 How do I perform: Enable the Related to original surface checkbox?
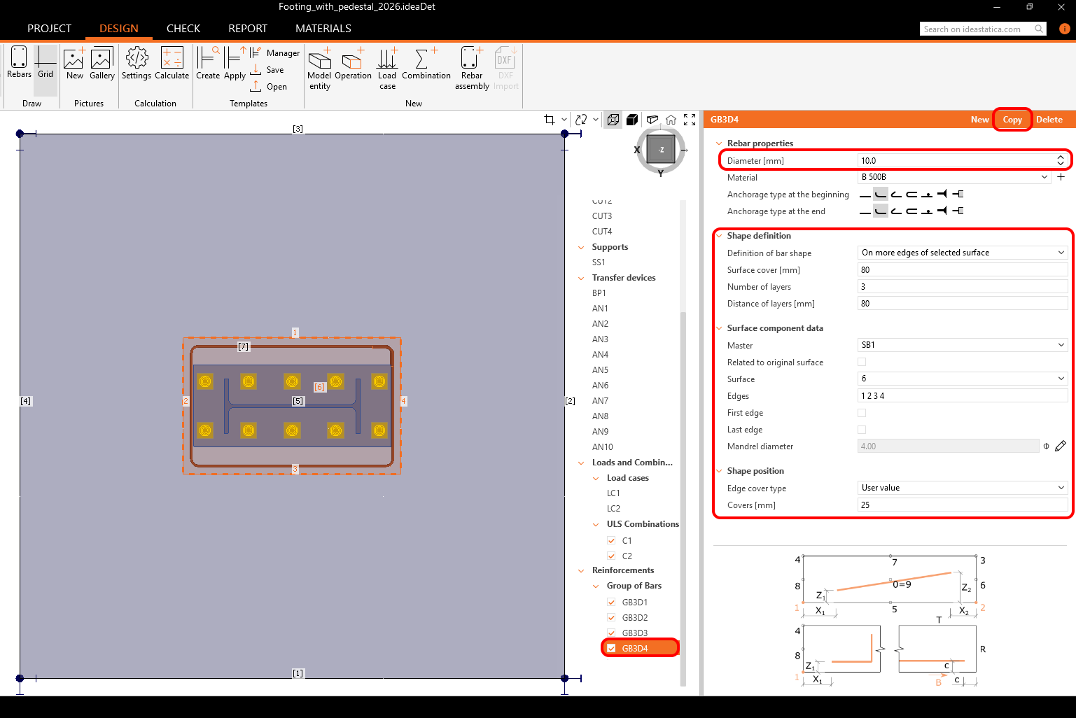(x=862, y=362)
